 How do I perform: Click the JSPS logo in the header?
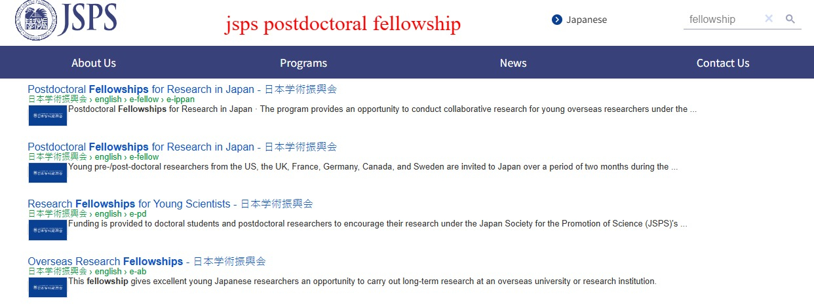[66, 20]
